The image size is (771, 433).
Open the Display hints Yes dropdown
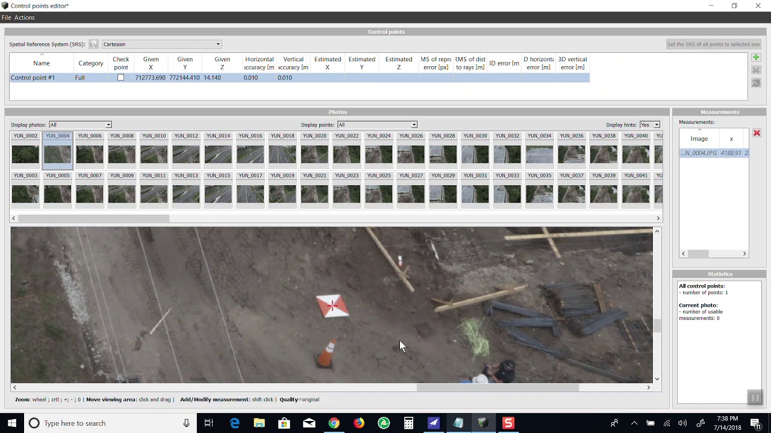tap(649, 124)
